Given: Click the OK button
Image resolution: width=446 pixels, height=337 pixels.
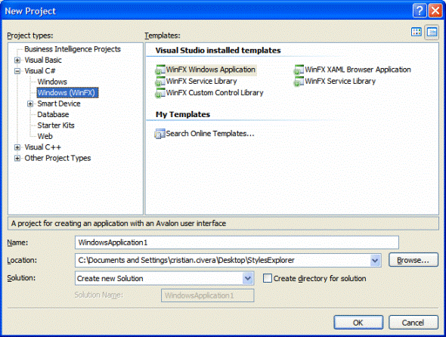Looking at the screenshot, I should coord(358,322).
